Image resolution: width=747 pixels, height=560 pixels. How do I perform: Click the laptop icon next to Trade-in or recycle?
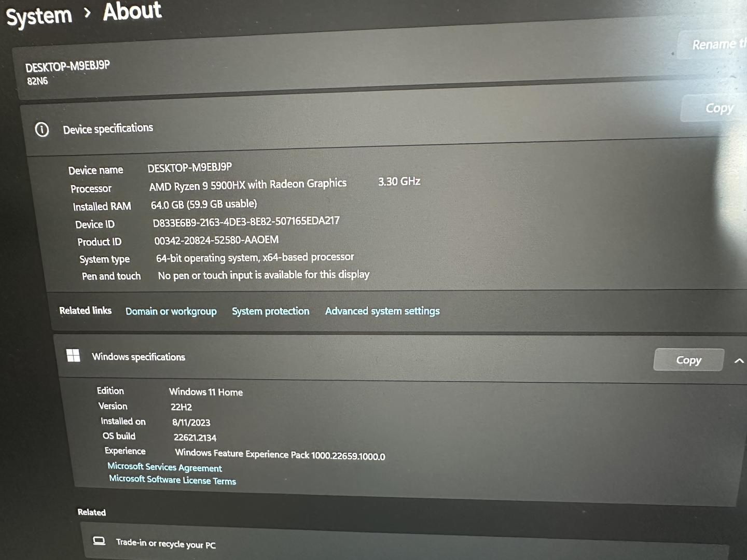(x=99, y=541)
